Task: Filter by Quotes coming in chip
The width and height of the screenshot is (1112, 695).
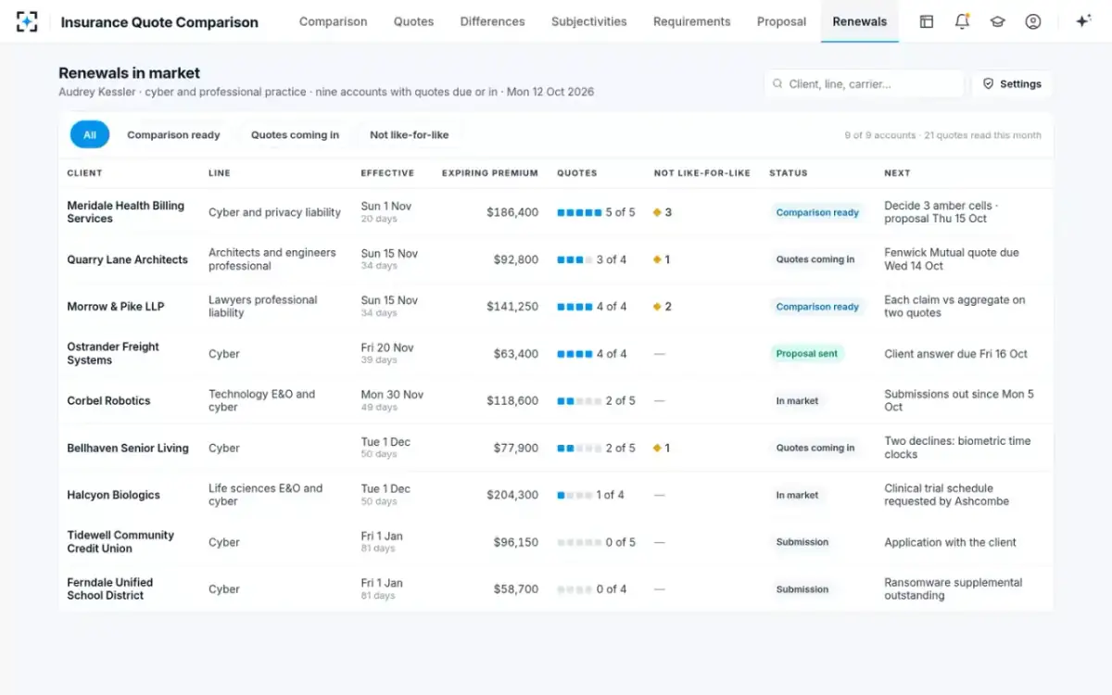Action: pyautogui.click(x=295, y=134)
